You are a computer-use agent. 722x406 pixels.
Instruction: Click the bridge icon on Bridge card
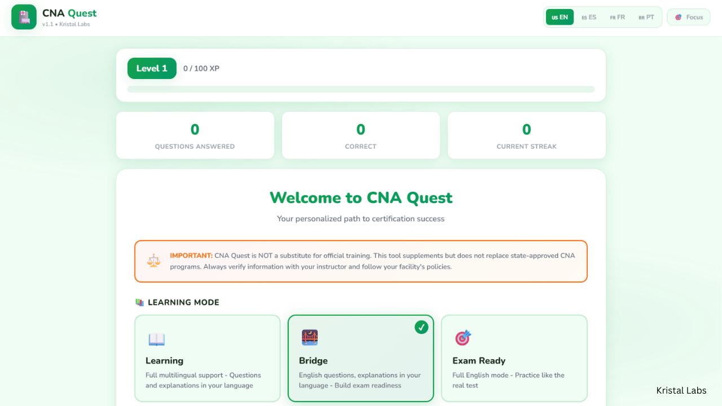click(310, 338)
